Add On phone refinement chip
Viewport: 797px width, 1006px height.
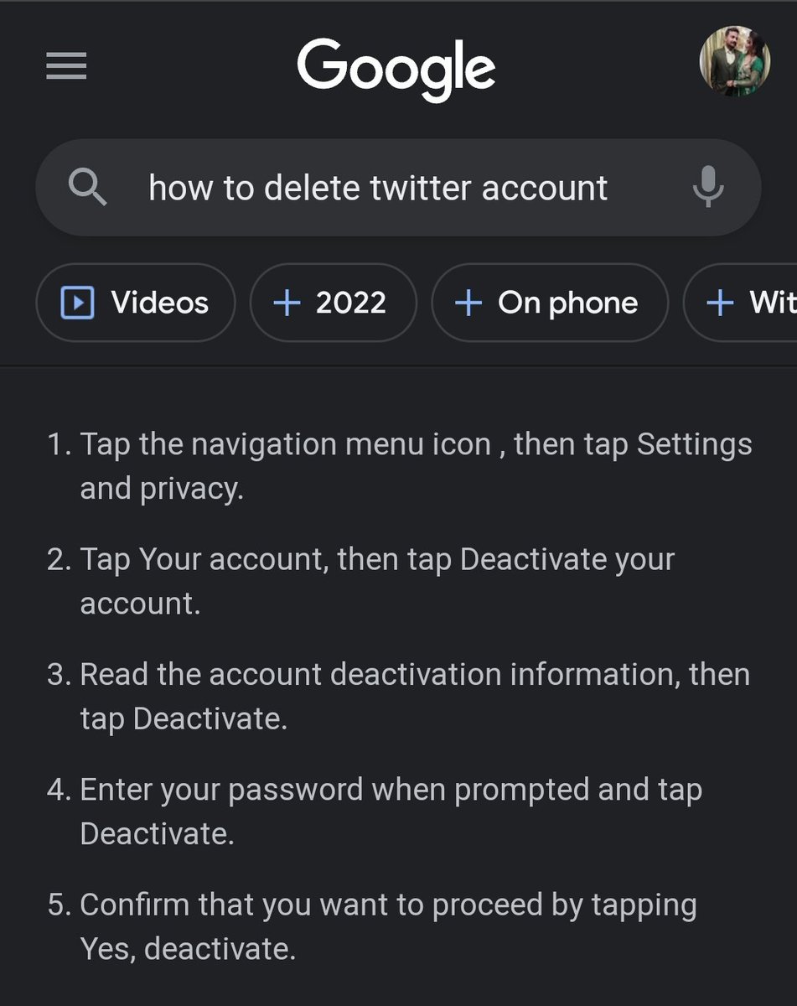[x=550, y=303]
